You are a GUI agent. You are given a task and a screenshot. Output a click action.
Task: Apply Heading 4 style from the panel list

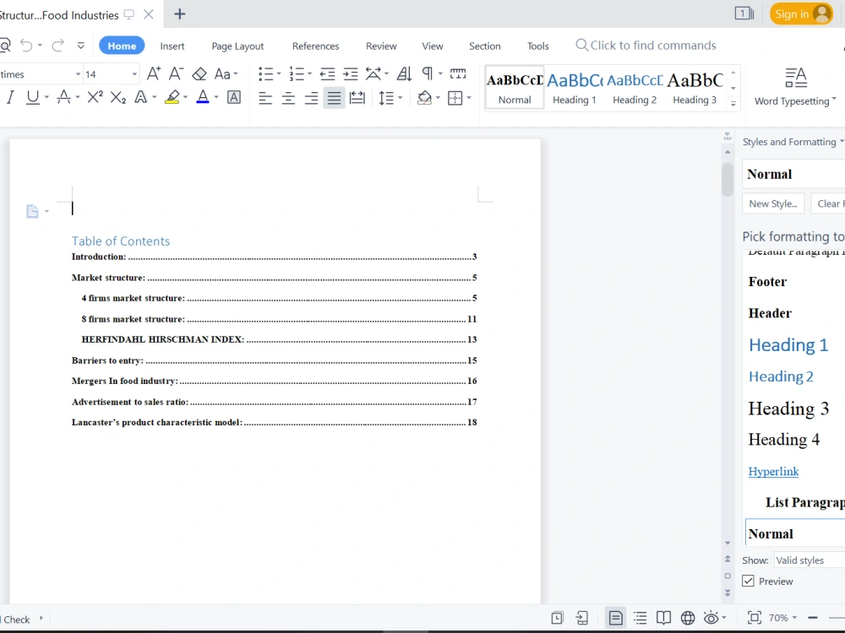pyautogui.click(x=784, y=440)
